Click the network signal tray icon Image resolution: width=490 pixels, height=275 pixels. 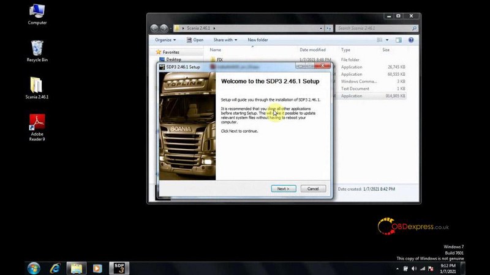423,268
